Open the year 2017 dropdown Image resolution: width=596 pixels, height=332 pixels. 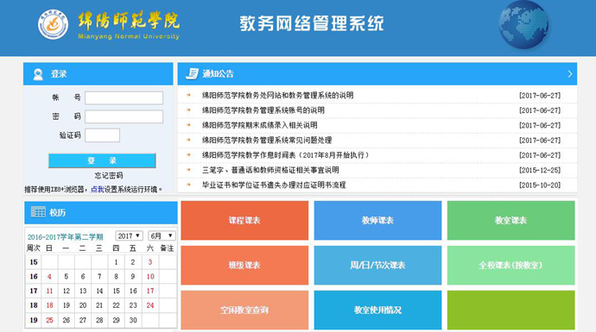point(130,236)
